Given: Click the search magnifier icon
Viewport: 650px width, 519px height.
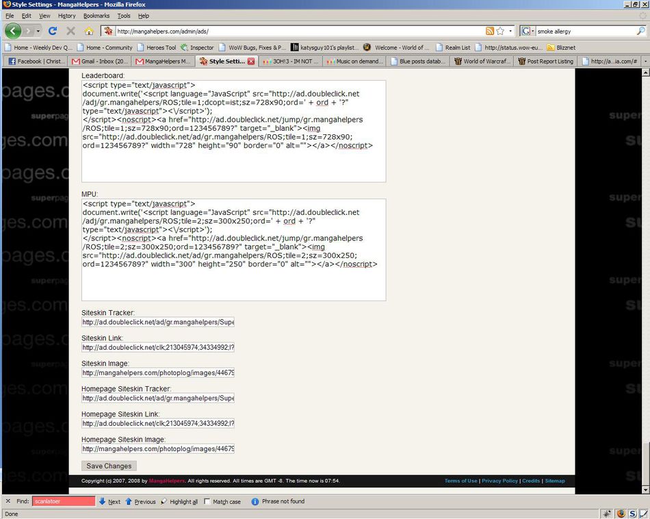Looking at the screenshot, I should pyautogui.click(x=640, y=31).
